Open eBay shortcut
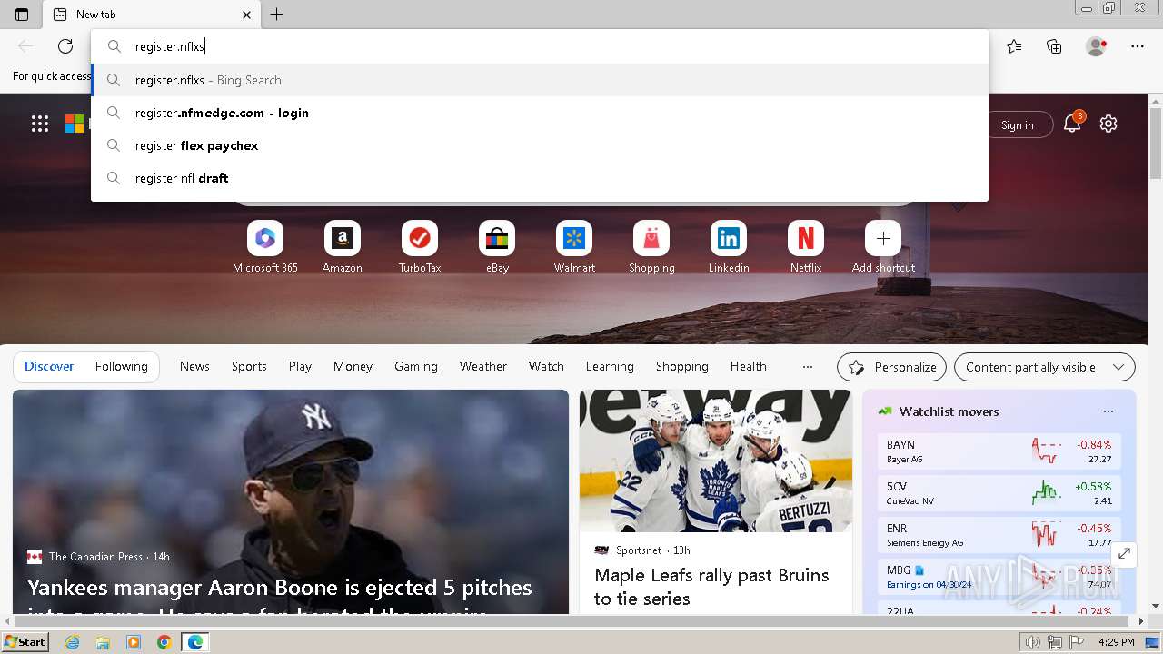The width and height of the screenshot is (1163, 654). click(497, 247)
